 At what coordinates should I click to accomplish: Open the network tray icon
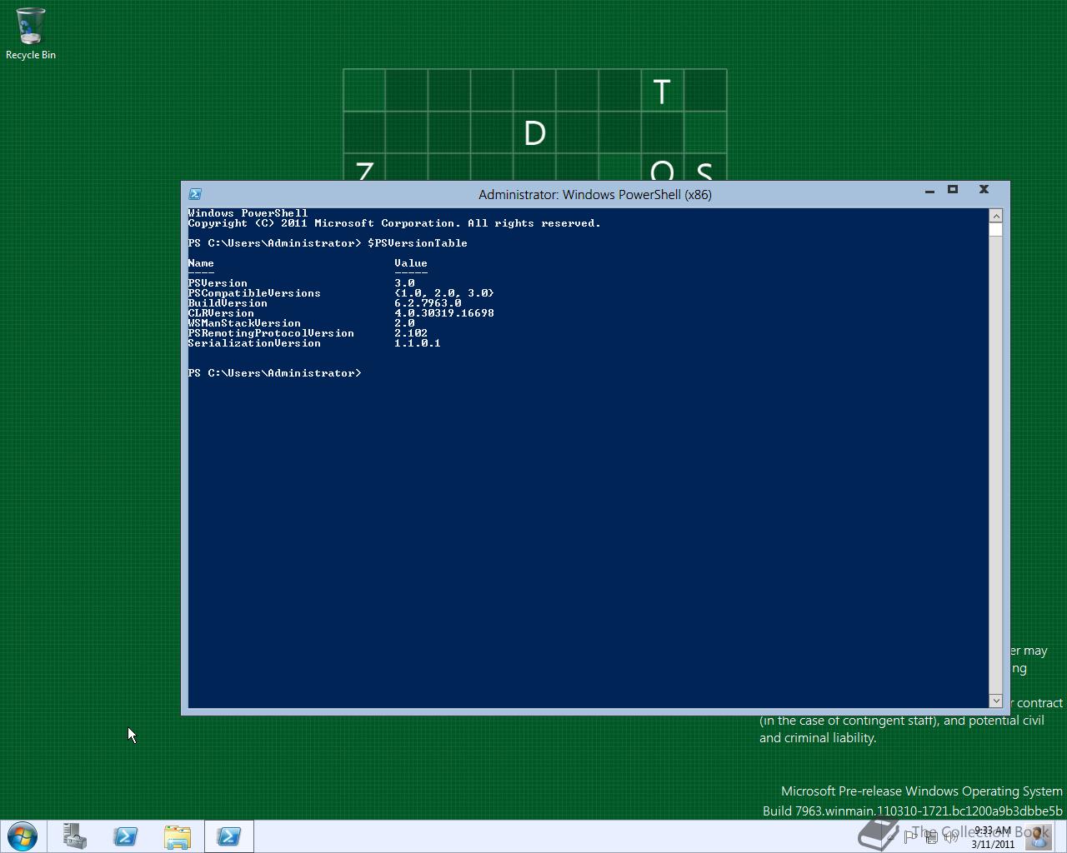[931, 836]
